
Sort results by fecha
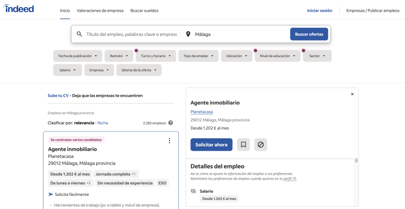pos(103,122)
